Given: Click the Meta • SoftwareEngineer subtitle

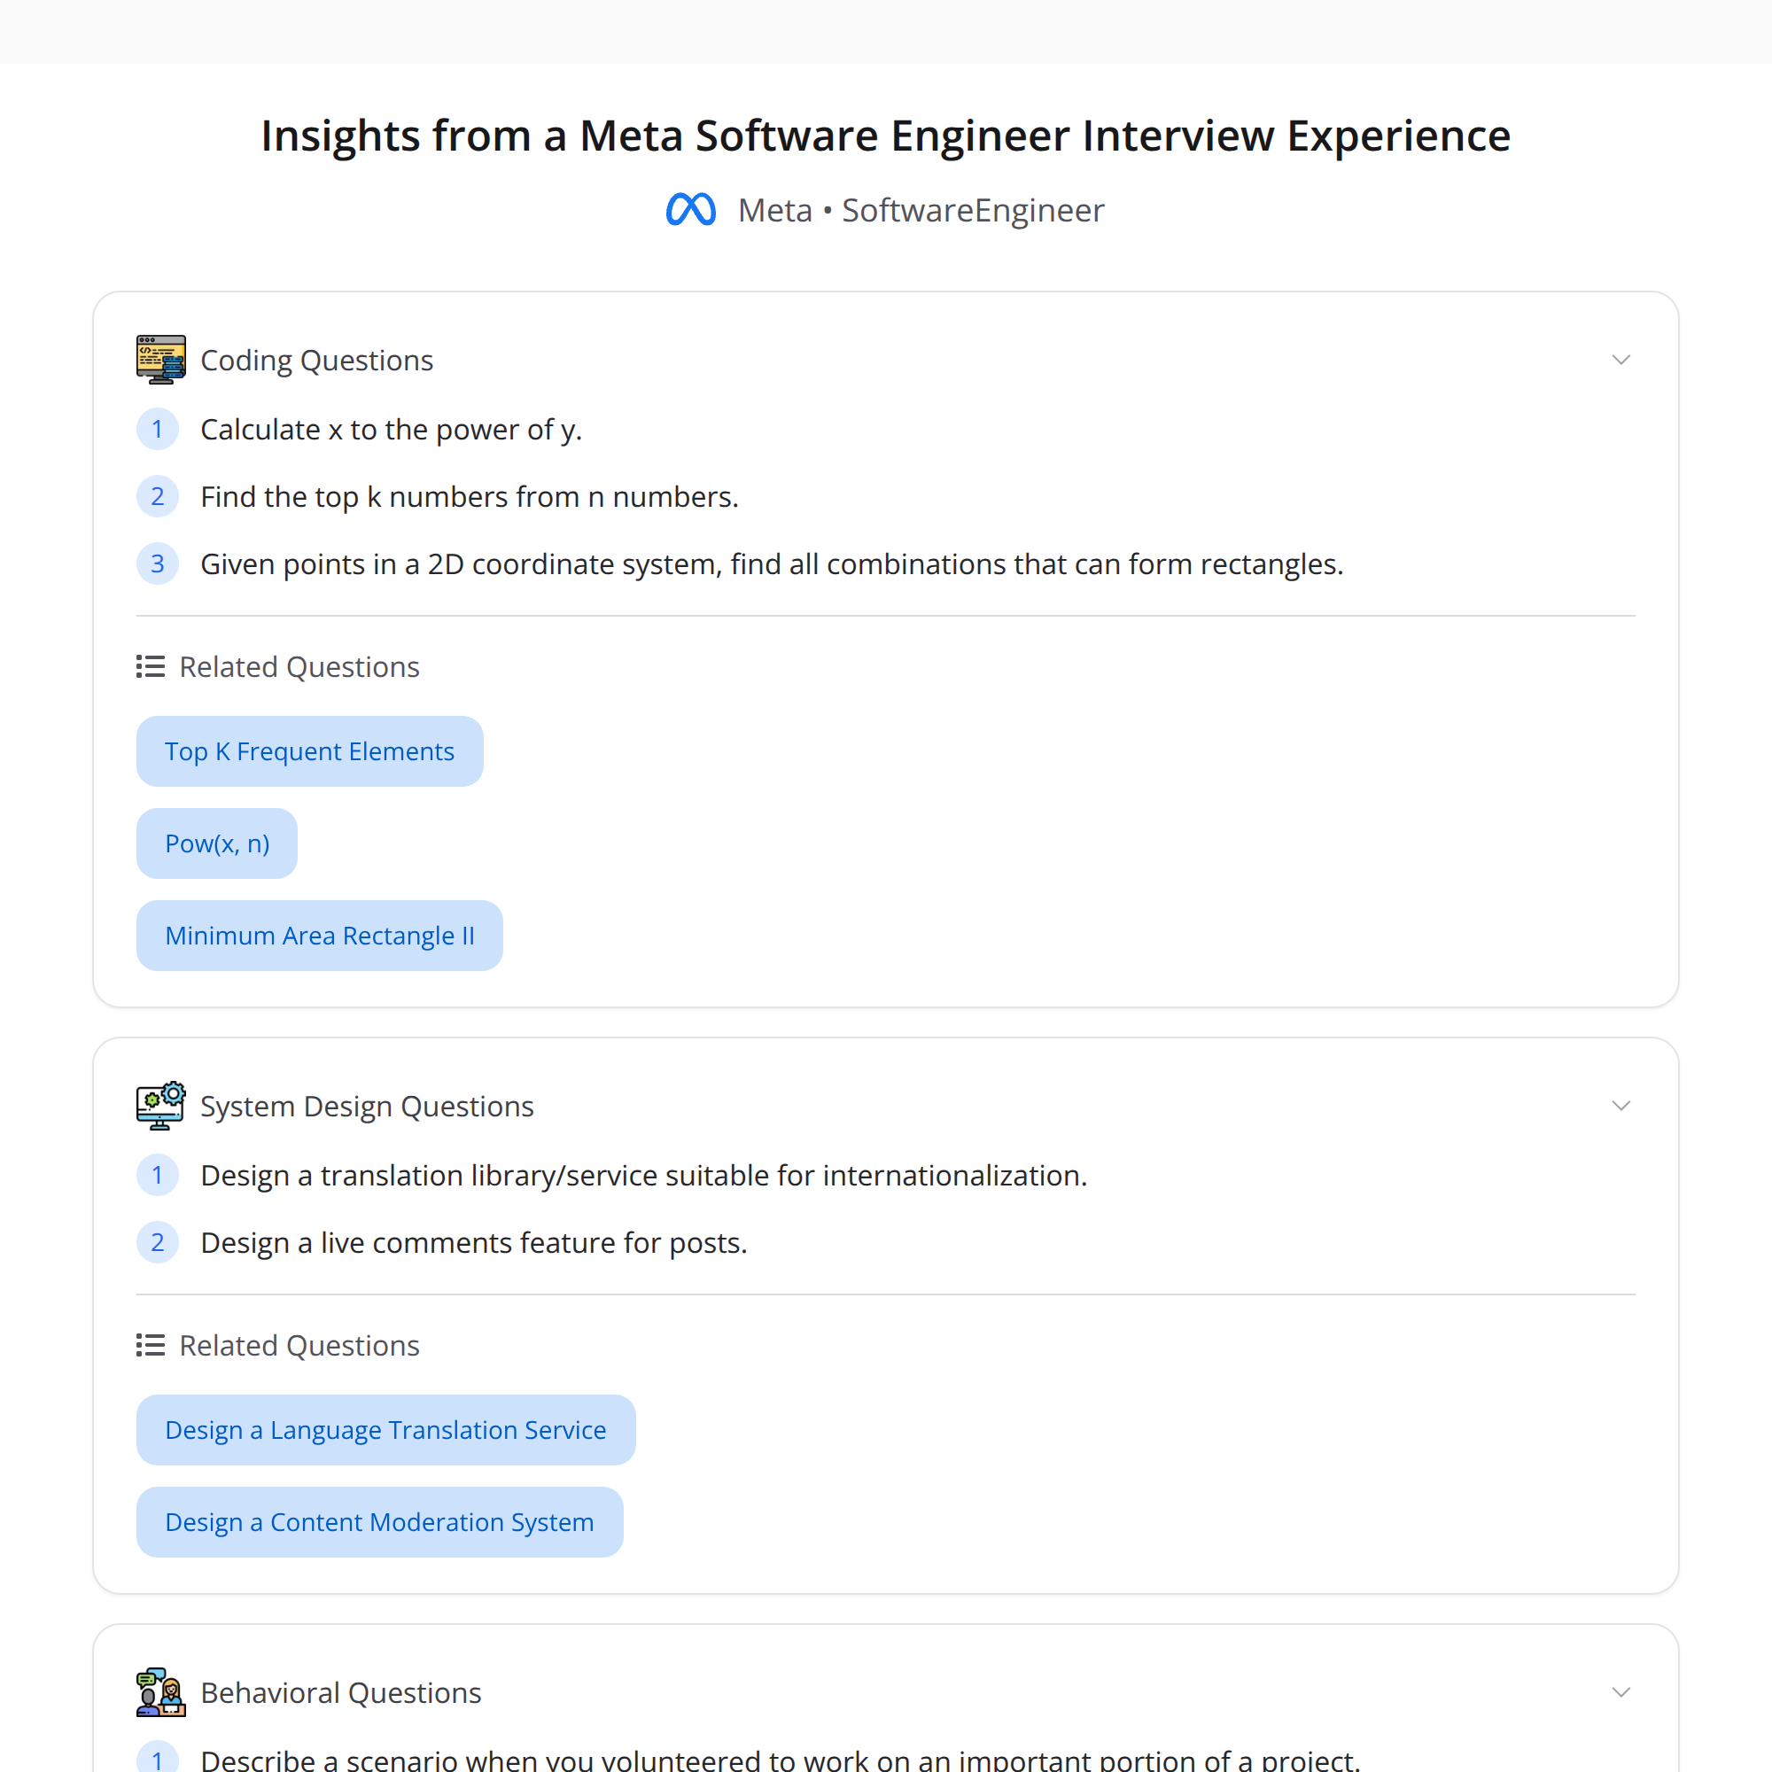Looking at the screenshot, I should tap(921, 210).
